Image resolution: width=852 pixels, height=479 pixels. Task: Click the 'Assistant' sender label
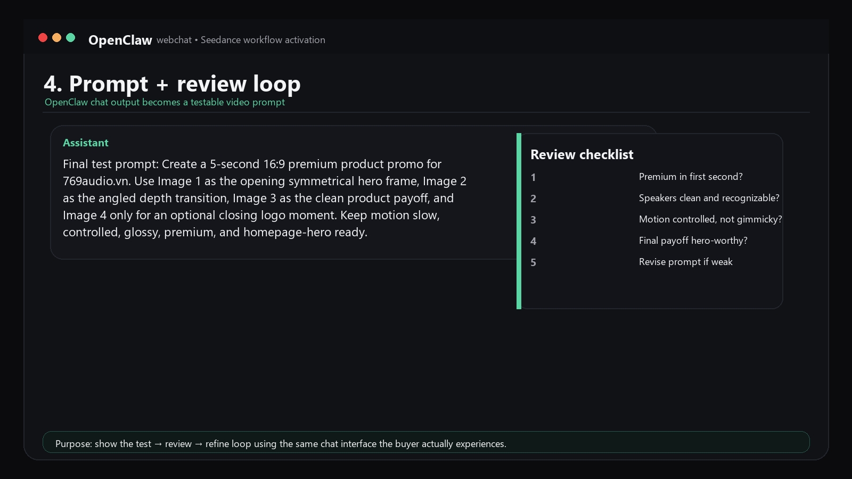[86, 143]
